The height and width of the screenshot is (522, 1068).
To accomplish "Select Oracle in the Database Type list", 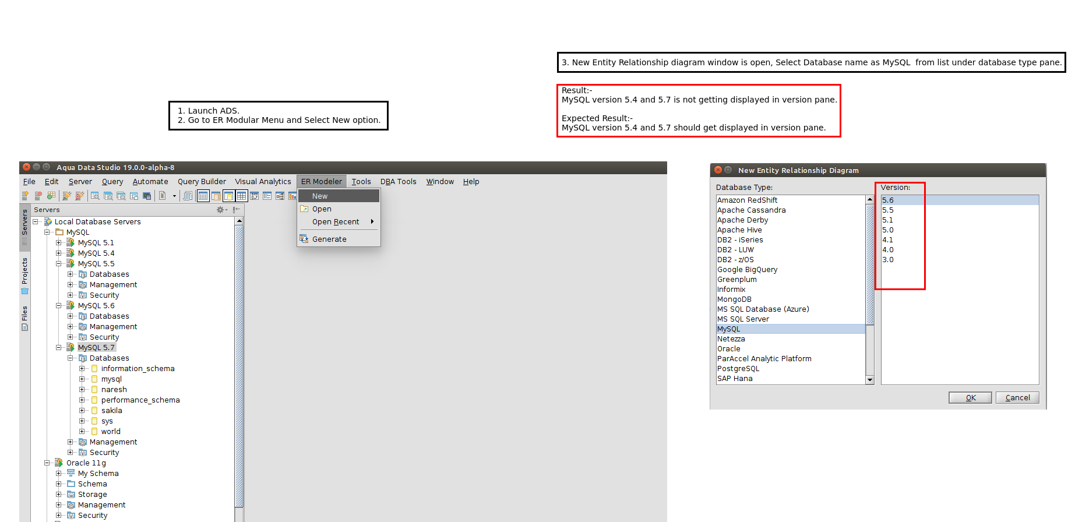I will pos(791,349).
